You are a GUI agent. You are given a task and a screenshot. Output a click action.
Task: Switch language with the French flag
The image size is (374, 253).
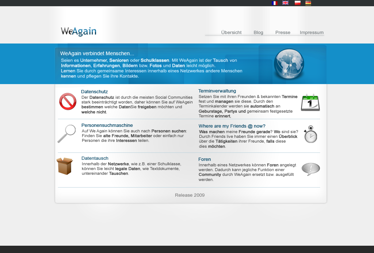[x=275, y=3]
